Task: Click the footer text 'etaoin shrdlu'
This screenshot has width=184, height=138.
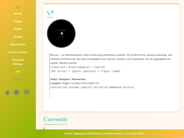Action: tap(137, 134)
